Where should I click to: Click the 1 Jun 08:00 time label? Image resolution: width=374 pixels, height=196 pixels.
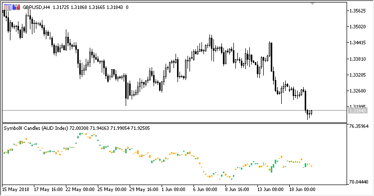tap(173, 190)
